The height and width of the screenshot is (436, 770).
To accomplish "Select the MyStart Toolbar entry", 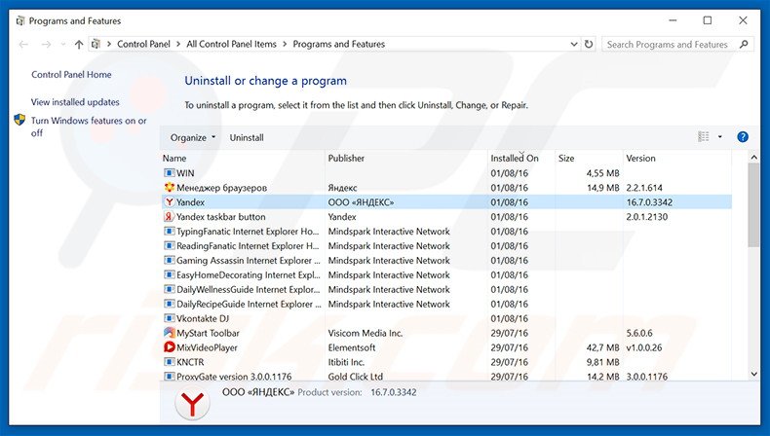I will tap(446, 333).
